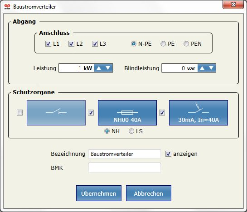Increase Leistung with the up arrow
This screenshot has height=212, width=247.
coord(99,68)
